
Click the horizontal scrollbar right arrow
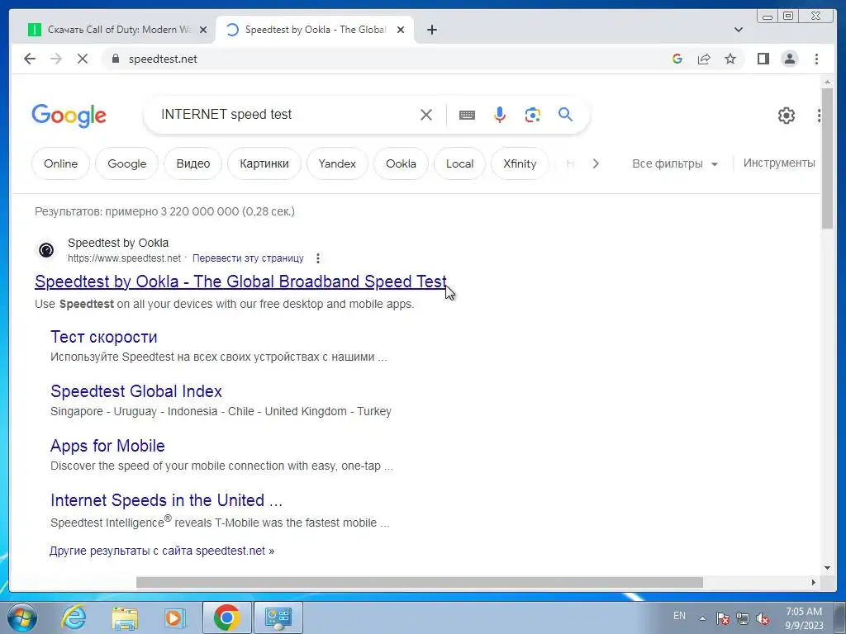pyautogui.click(x=814, y=582)
